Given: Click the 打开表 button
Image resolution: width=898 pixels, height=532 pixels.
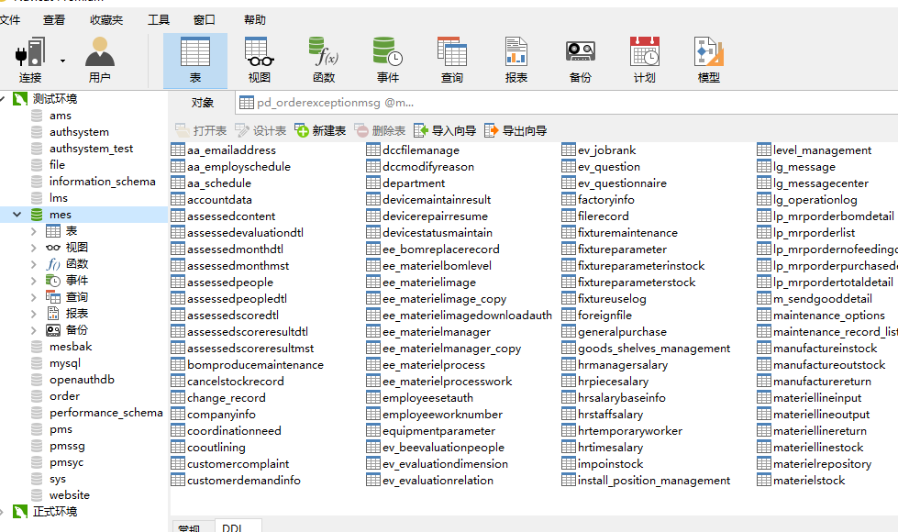Looking at the screenshot, I should pos(201,130).
